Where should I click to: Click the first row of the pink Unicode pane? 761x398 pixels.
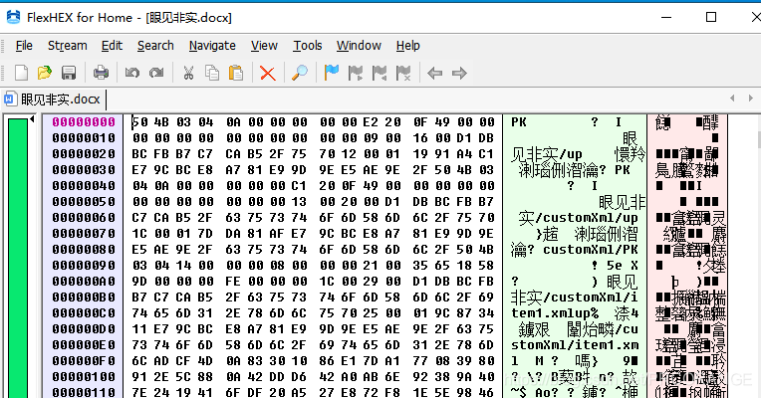point(687,122)
